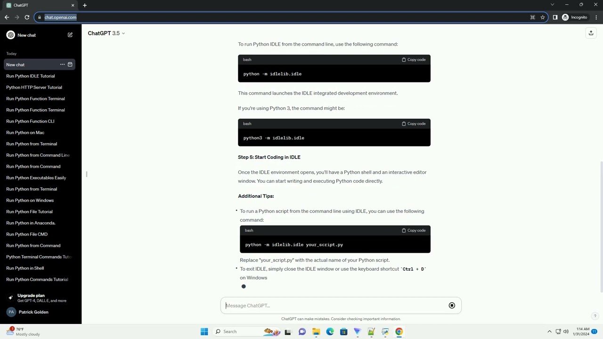Open Microsoft Store from taskbar
The height and width of the screenshot is (339, 603).
pos(343,331)
